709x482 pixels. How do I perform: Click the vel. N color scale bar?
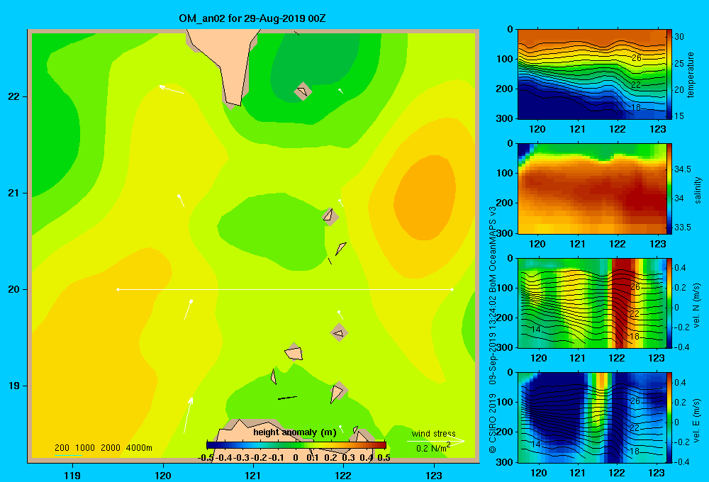click(x=669, y=303)
